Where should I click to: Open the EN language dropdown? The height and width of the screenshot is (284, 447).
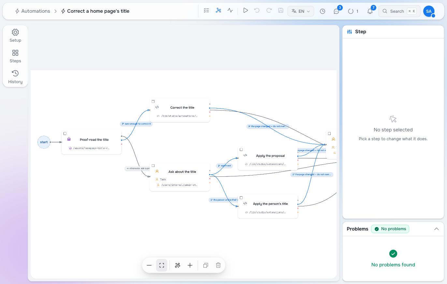301,11
